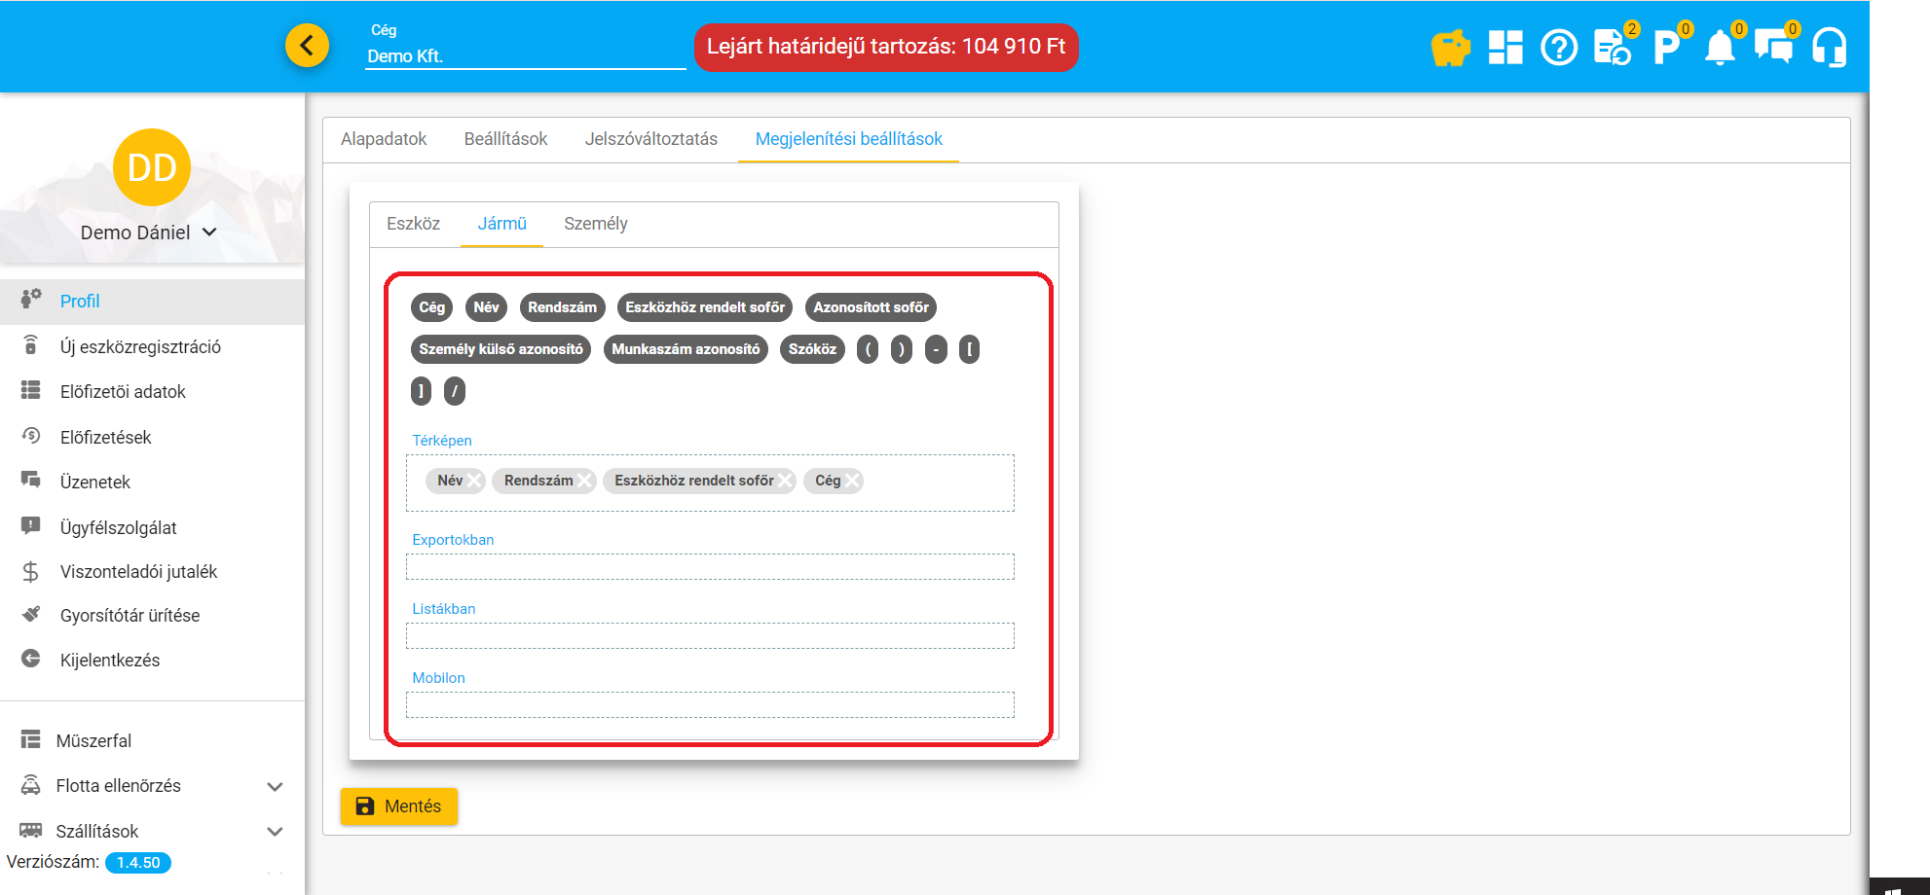Select the Azonosított sofőr tag chip
Viewport: 1930px width, 895px height.
(871, 307)
